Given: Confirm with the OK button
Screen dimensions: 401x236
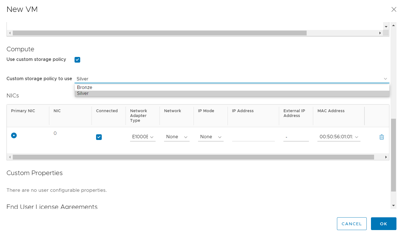Looking at the screenshot, I should coord(383,224).
